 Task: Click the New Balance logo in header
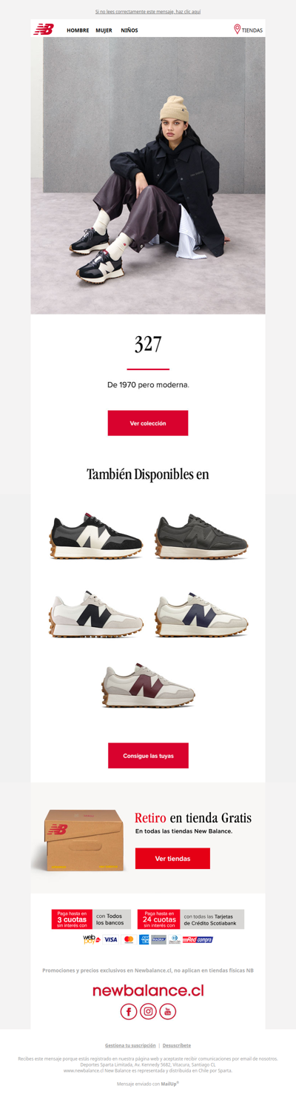(x=44, y=30)
